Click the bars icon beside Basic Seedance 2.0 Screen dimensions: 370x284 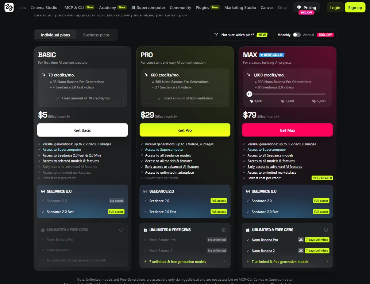coord(43,191)
